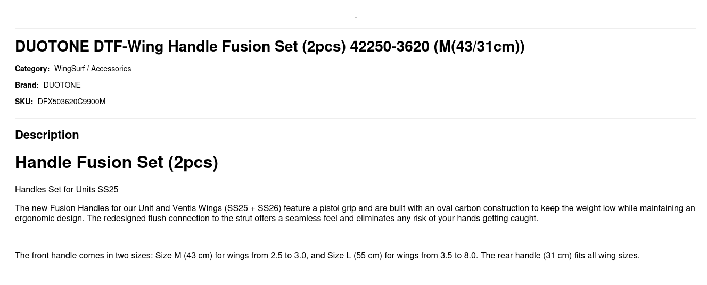Viewport: 707px width, 285px height.
Task: Click the "Handles Set for Units SS25" line
Action: (x=67, y=190)
